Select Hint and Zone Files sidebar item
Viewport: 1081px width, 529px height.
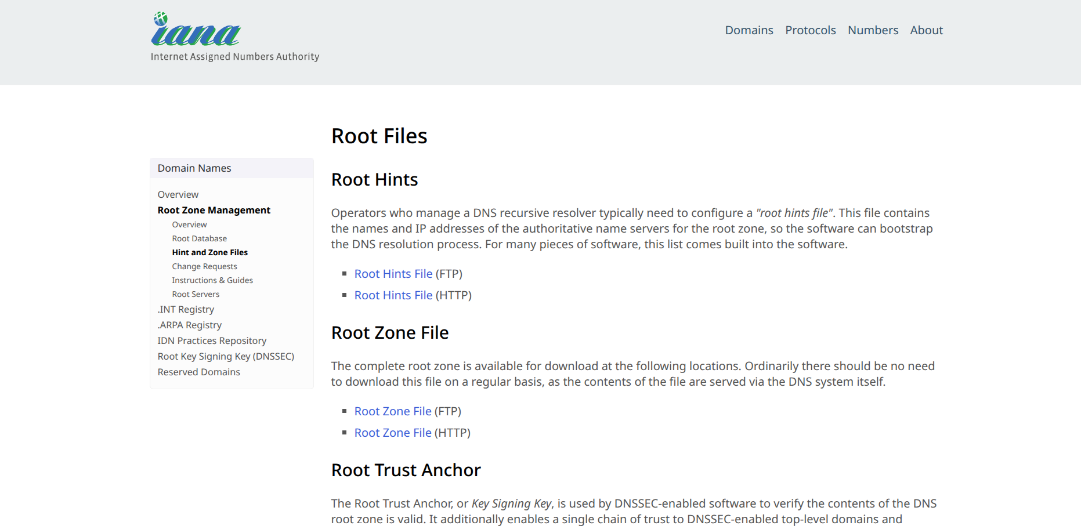(x=210, y=252)
